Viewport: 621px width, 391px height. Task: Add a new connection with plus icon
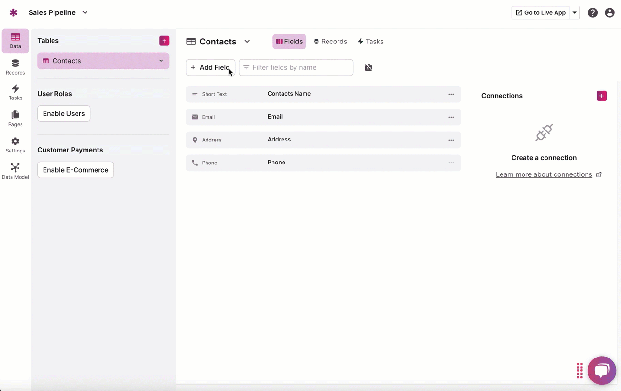click(601, 96)
